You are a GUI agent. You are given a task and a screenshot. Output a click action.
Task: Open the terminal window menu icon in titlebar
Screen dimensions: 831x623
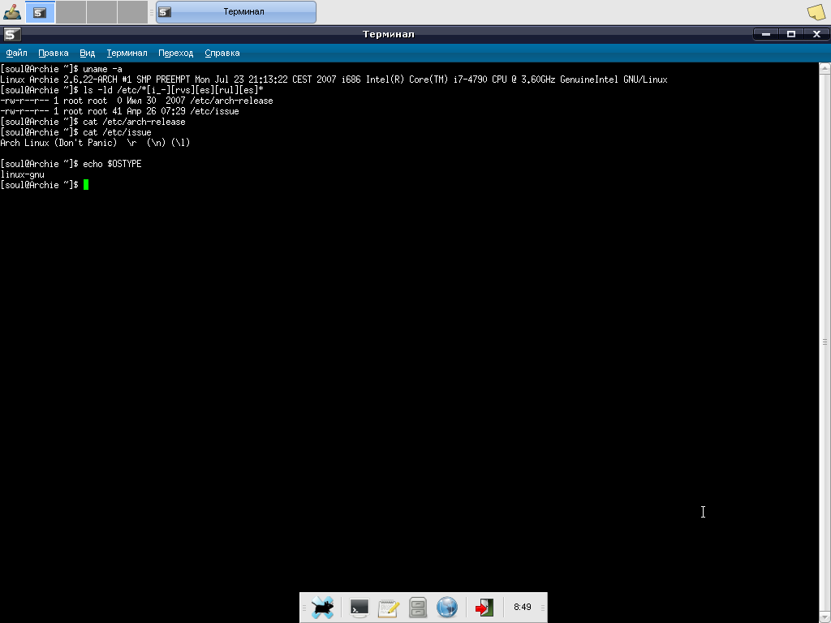pos(11,34)
